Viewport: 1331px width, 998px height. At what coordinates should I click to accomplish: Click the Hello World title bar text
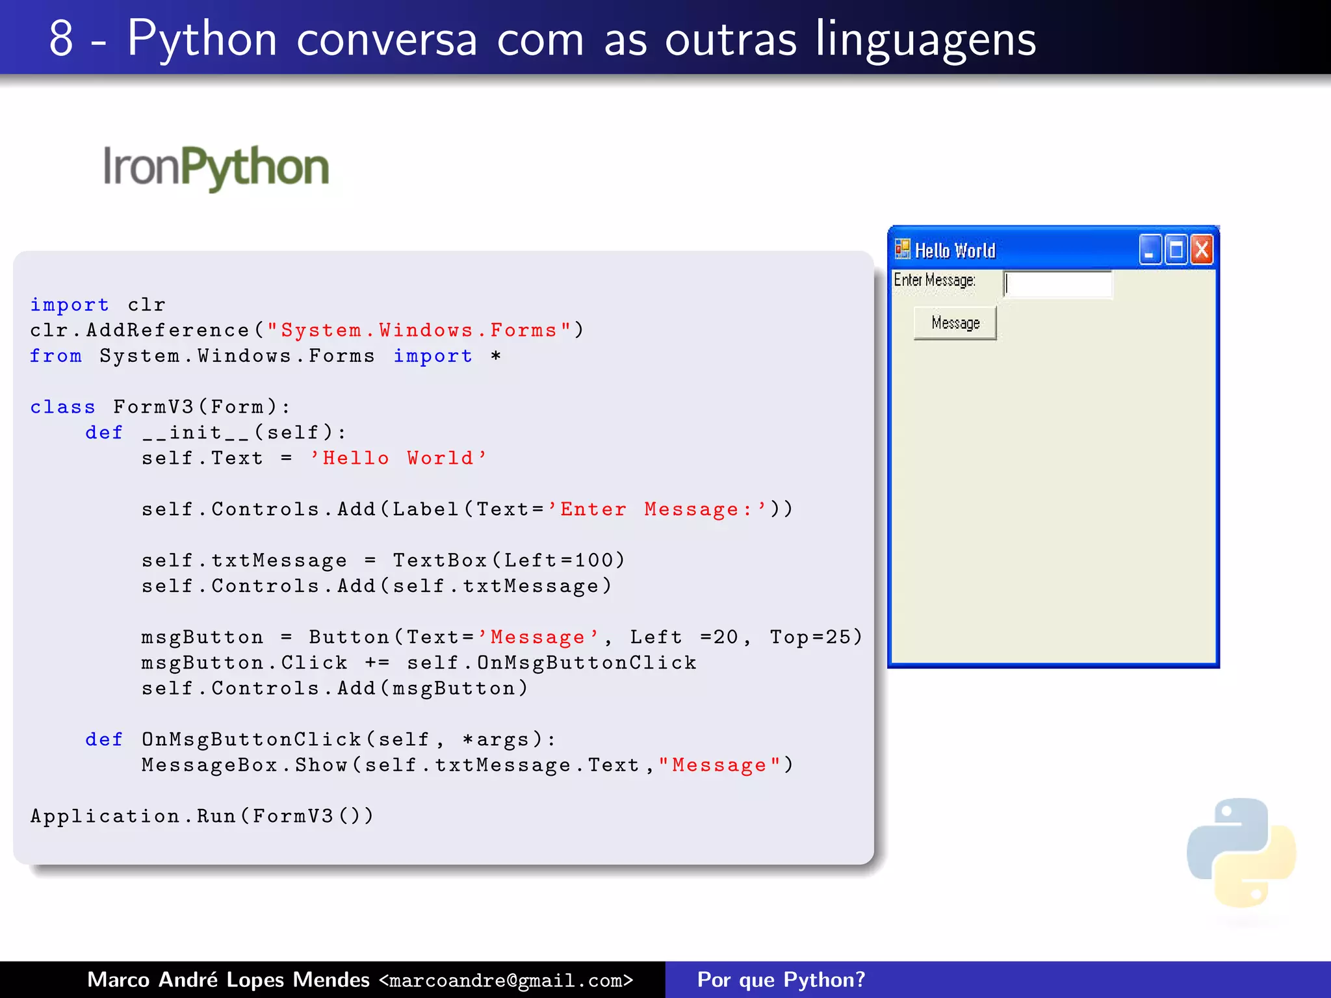pos(955,251)
